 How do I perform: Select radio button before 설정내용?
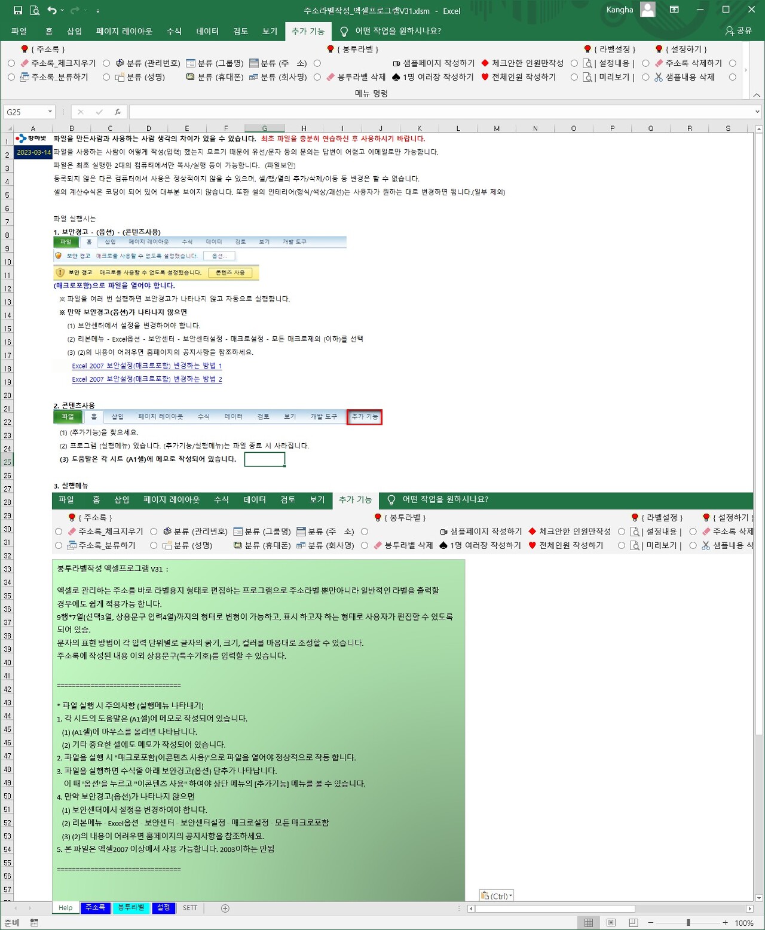pyautogui.click(x=574, y=63)
